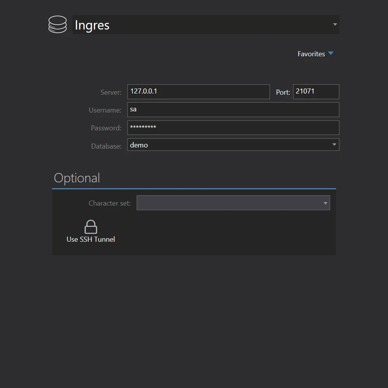Click into the Port field showing 21071
The image size is (388, 388).
tap(316, 92)
